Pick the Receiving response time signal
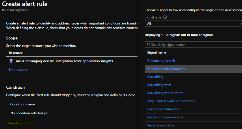The image size is (242, 129). tap(165, 117)
